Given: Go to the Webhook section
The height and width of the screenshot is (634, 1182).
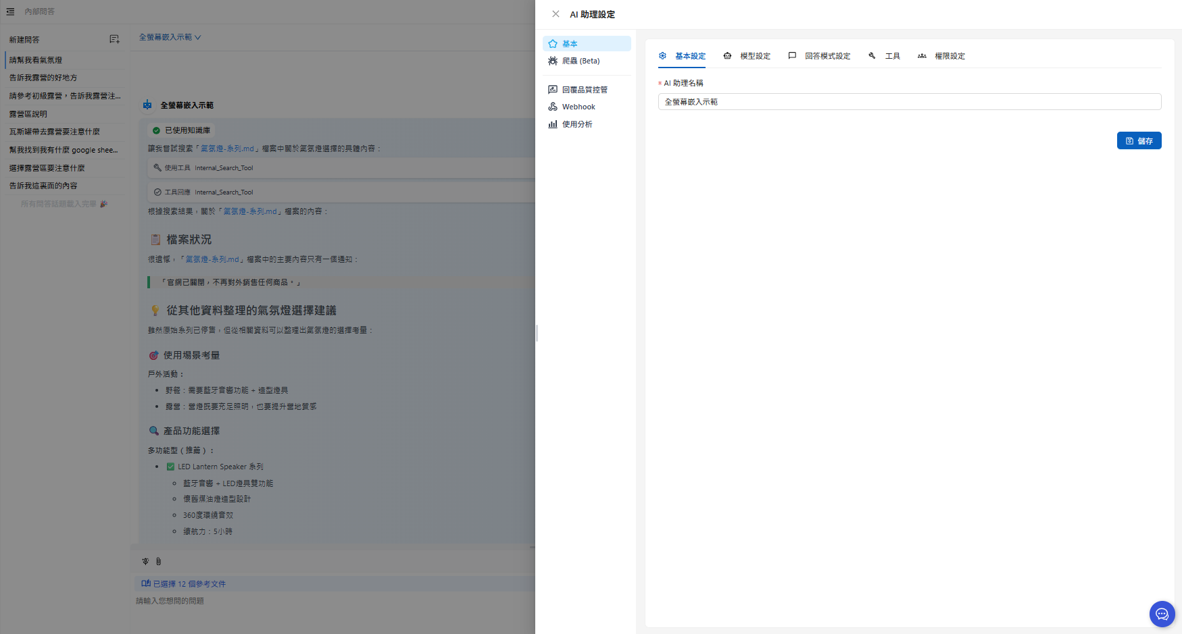Looking at the screenshot, I should pos(578,107).
